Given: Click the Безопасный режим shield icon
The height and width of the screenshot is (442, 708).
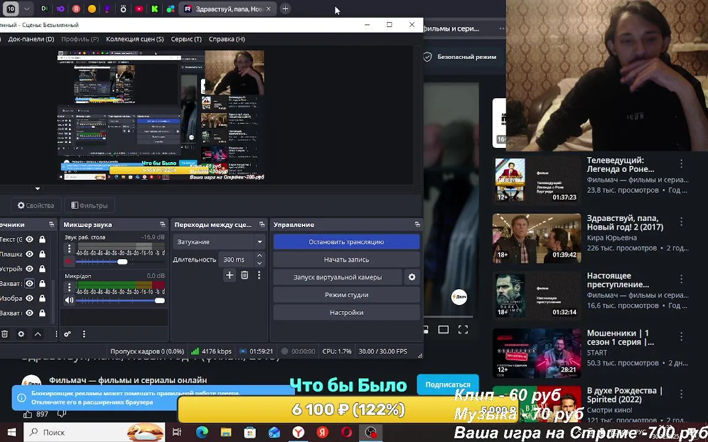Looking at the screenshot, I should pos(427,57).
